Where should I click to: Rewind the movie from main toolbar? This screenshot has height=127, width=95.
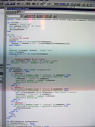[41, 4]
